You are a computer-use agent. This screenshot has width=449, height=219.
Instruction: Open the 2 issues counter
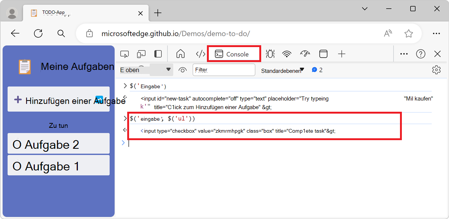click(317, 70)
